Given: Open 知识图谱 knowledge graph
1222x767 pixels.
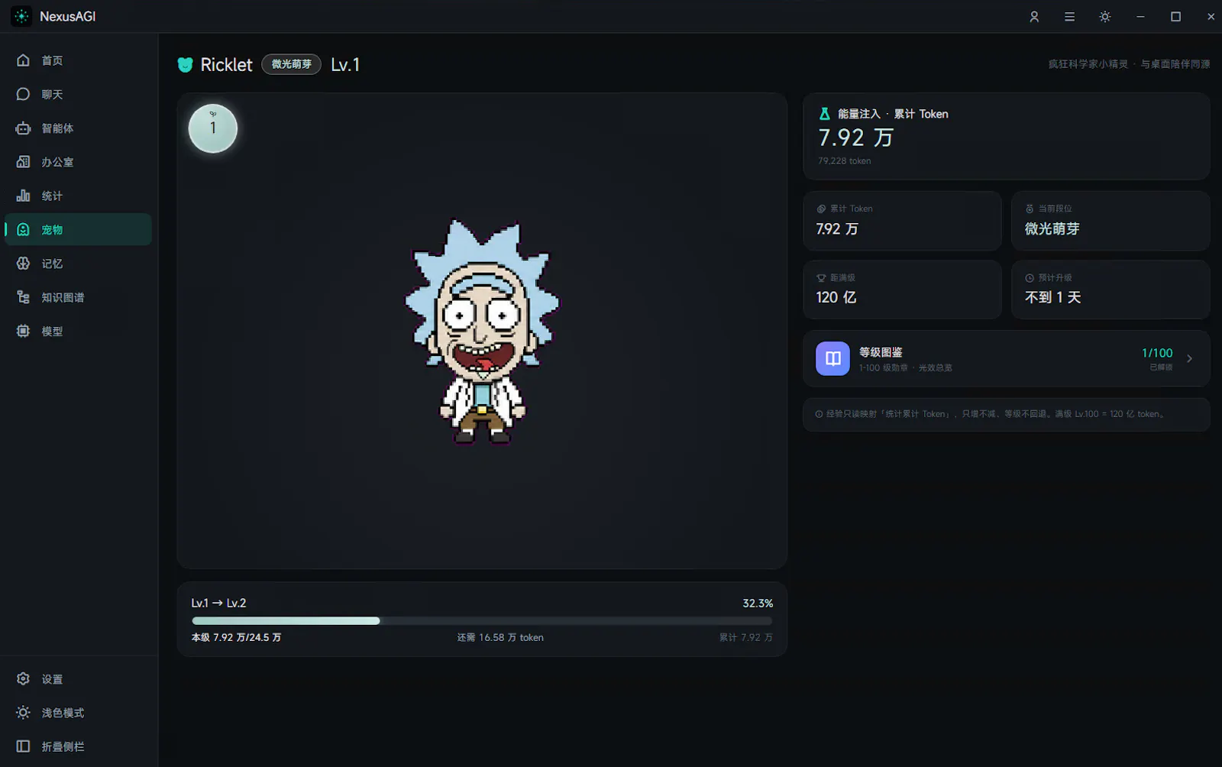Looking at the screenshot, I should click(x=78, y=297).
